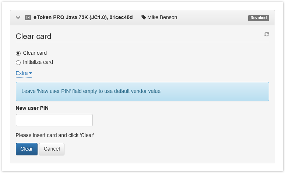The image size is (285, 173).
Task: Click the 'Initialize card' option label
Action: pyautogui.click(x=38, y=62)
